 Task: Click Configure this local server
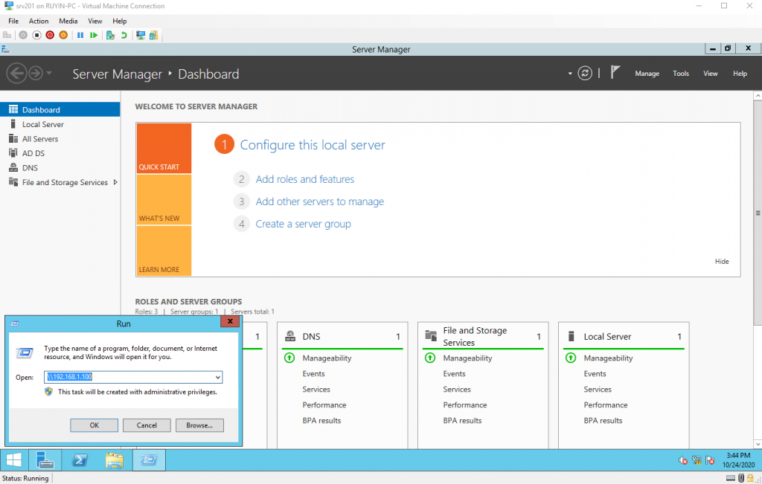[x=313, y=145]
